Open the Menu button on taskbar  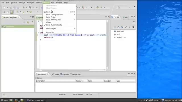click(5, 100)
